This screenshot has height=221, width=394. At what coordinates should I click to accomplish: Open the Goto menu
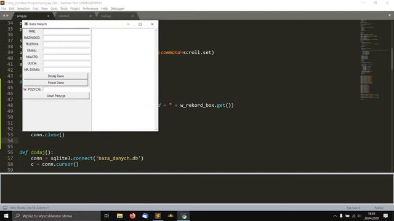pyautogui.click(x=54, y=9)
